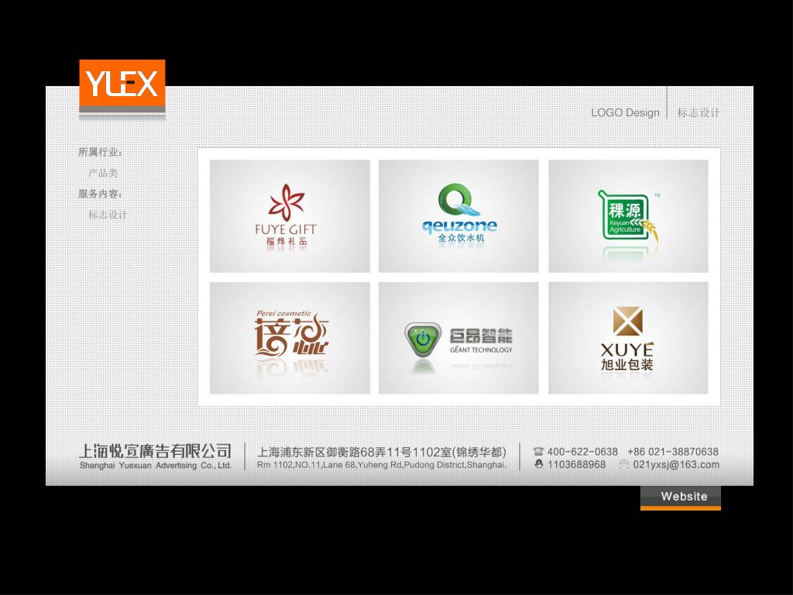
Task: Open the Keyuan Agriculture logo thumbnail
Action: 628,216
